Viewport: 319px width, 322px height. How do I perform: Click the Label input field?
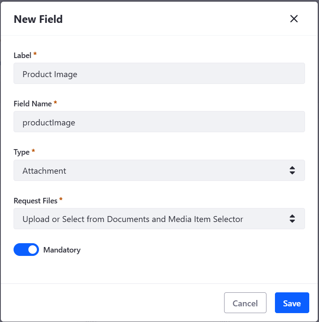(159, 73)
